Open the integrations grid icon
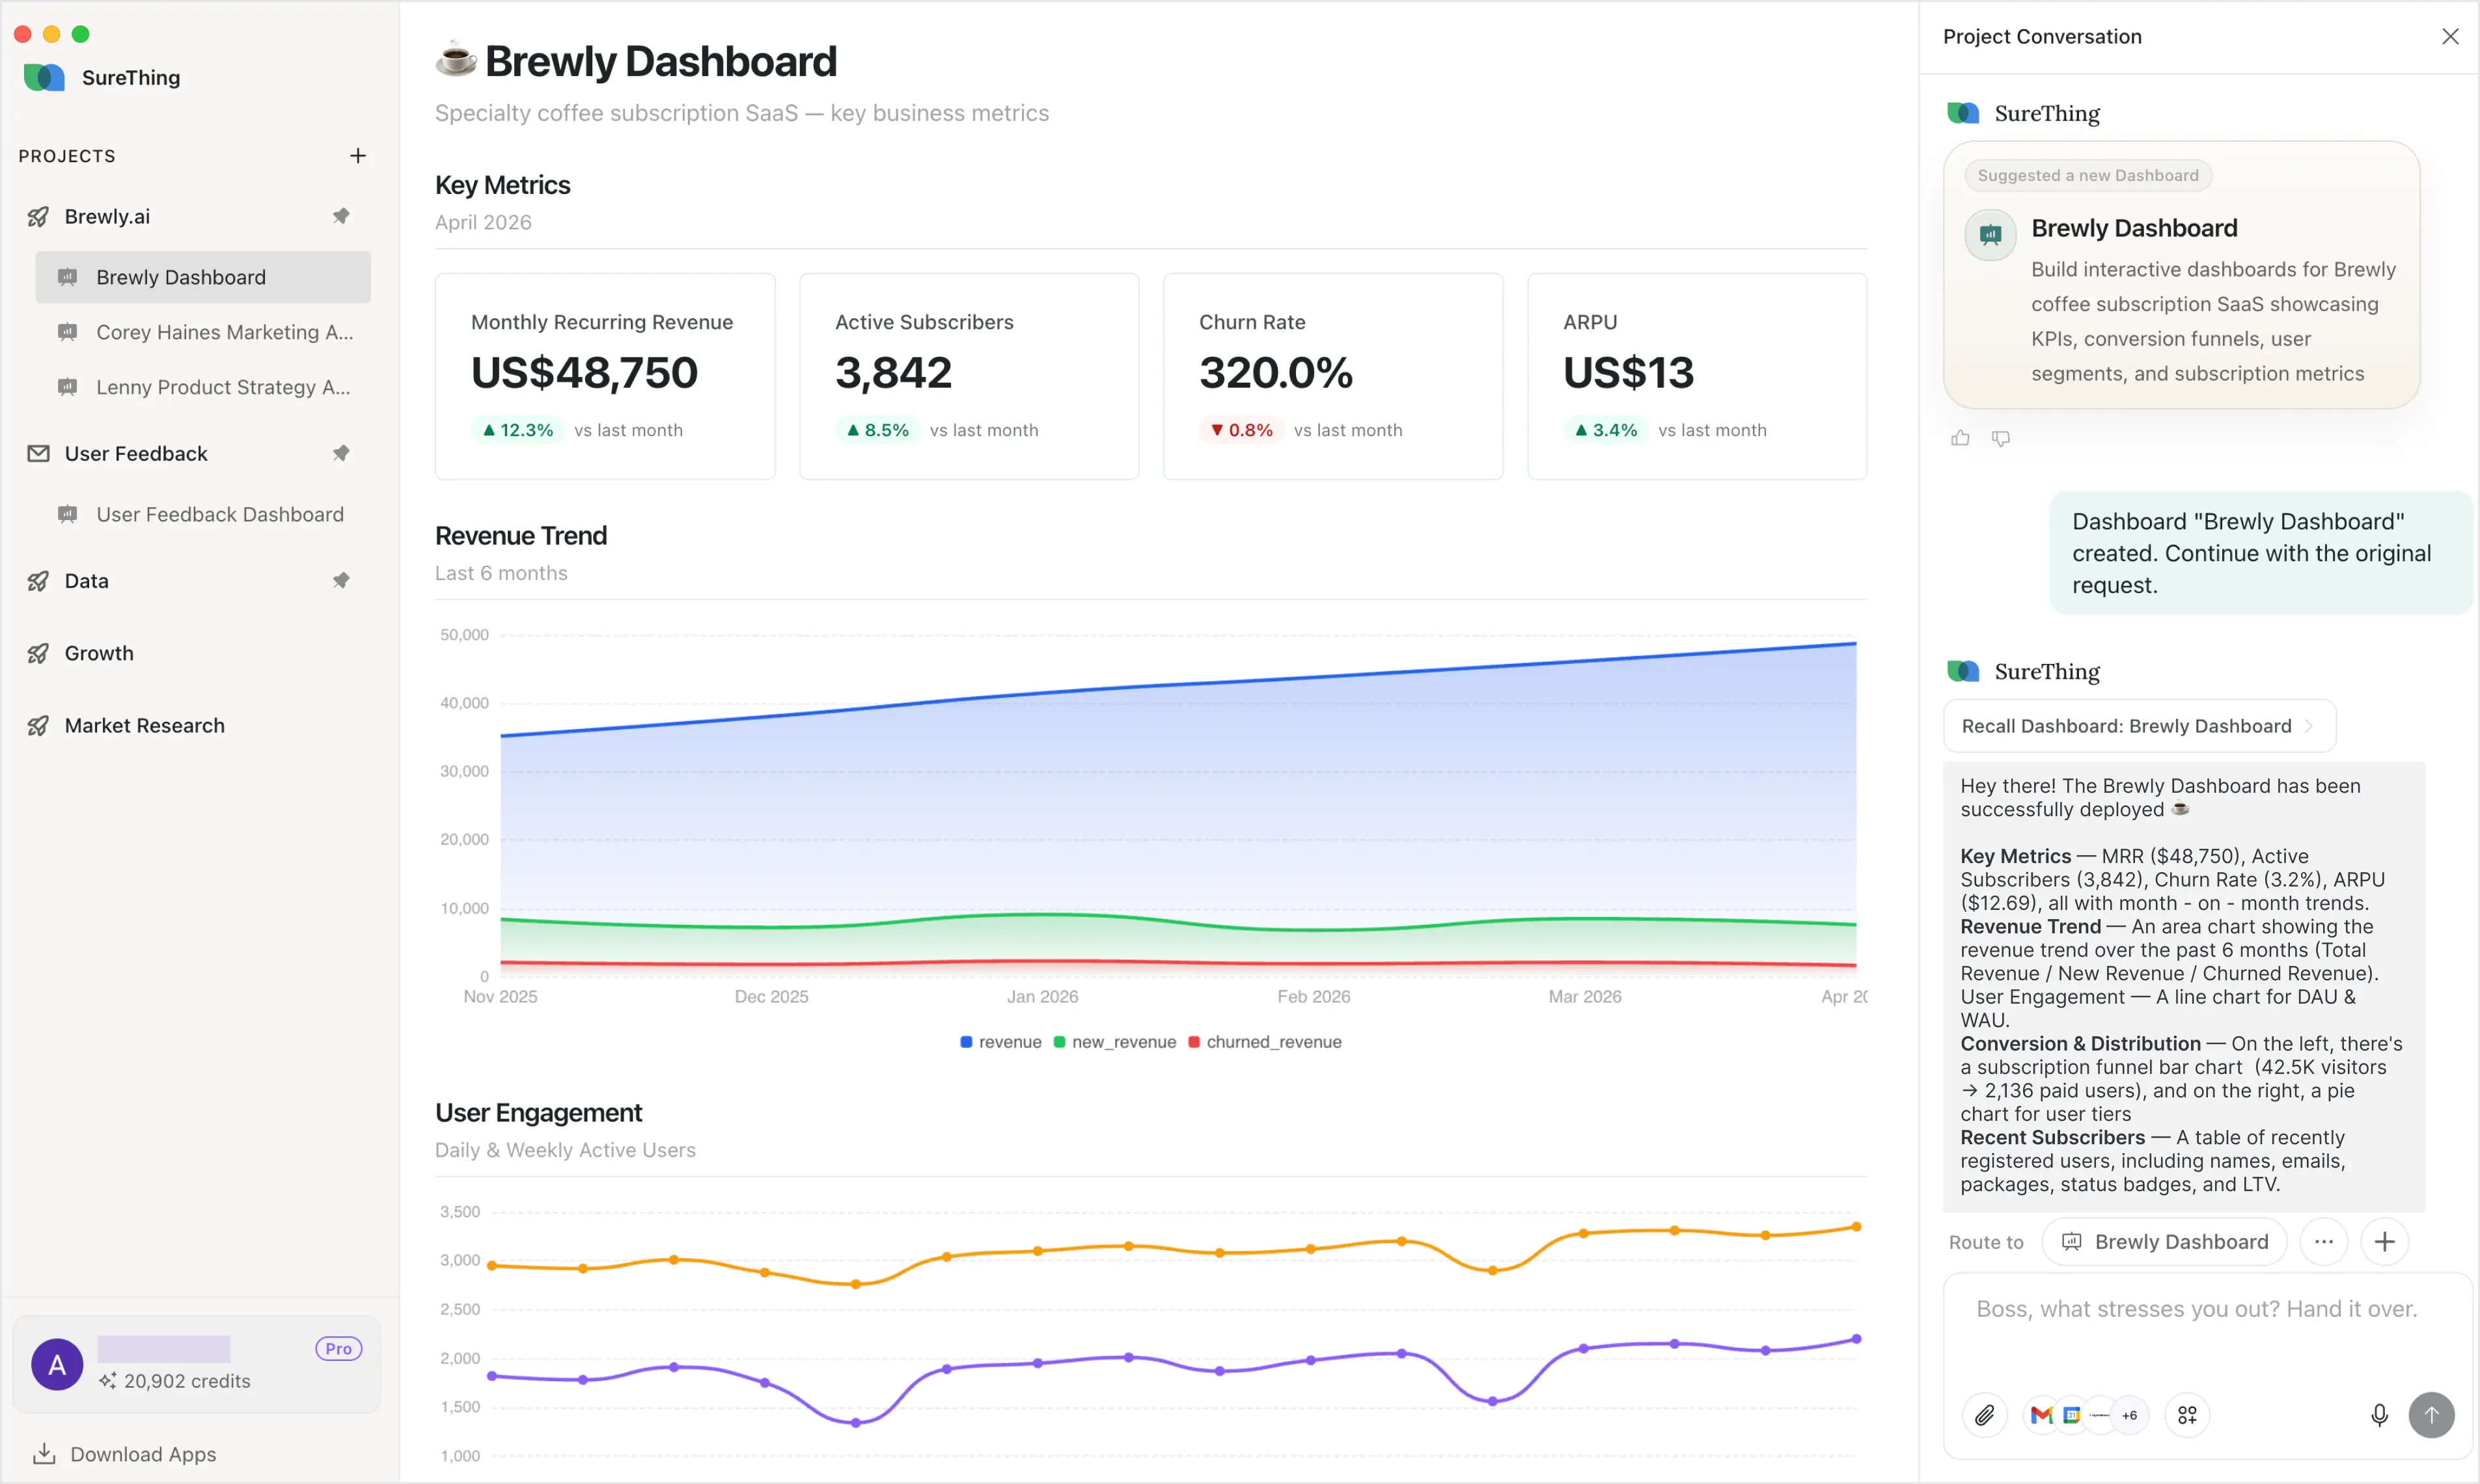Viewport: 2480px width, 1484px height. point(2186,1414)
